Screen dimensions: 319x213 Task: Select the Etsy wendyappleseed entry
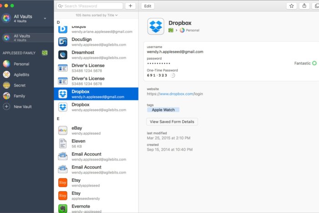click(96, 182)
